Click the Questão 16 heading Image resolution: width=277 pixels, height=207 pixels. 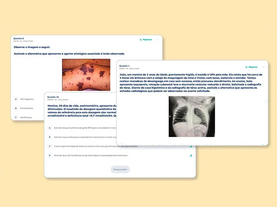coord(53,97)
